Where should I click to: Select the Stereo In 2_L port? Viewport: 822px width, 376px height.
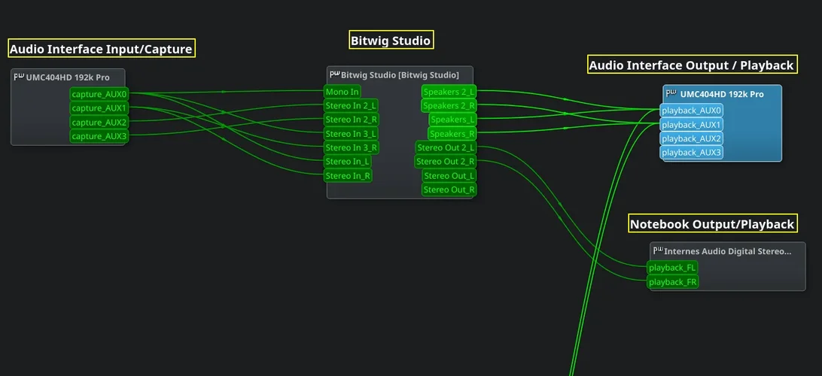click(351, 106)
